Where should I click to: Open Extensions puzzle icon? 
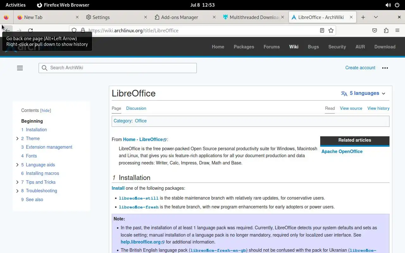tap(386, 30)
